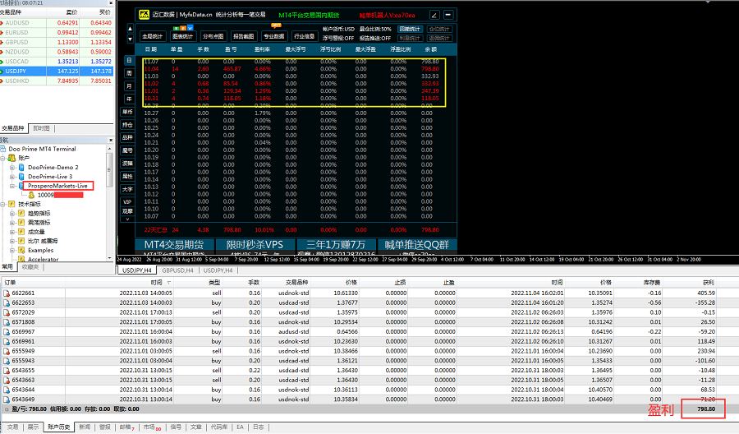Screen dimensions: 739x434
Task: Select the 月 (month) period button
Action: 129,85
